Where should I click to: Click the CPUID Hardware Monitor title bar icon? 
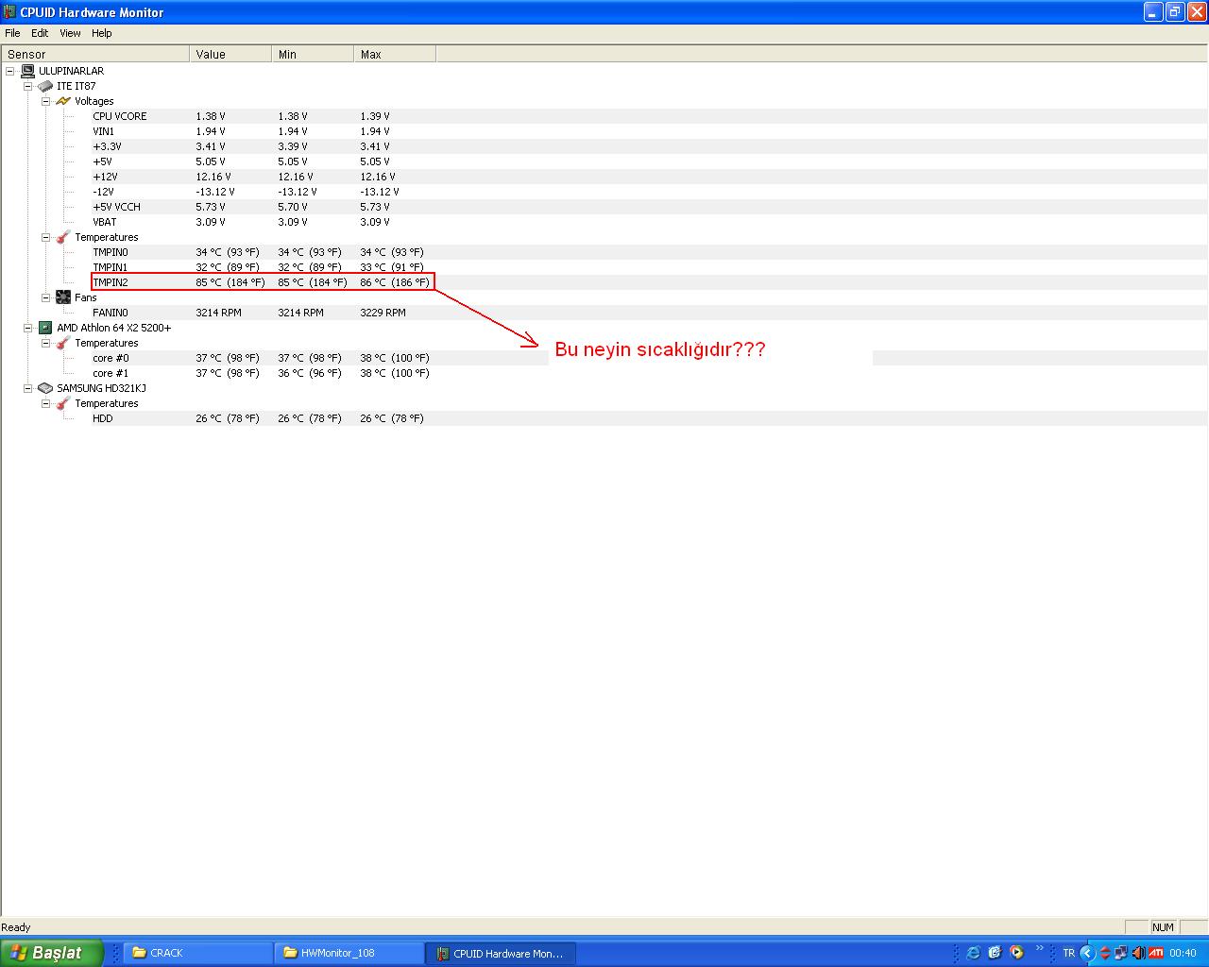tap(9, 12)
